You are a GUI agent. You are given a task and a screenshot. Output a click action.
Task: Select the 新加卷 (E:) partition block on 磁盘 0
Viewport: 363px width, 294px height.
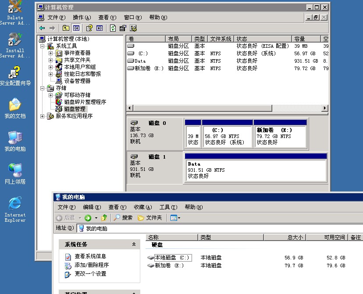click(x=280, y=134)
